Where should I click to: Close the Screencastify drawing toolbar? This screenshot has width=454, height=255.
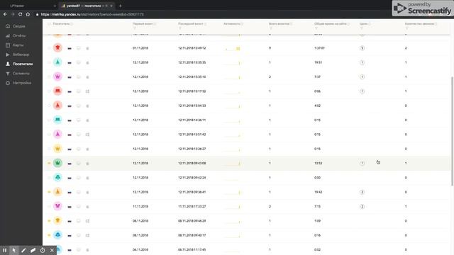point(52,250)
